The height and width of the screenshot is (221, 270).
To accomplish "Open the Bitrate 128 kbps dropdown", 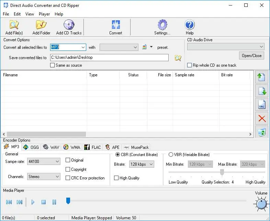I will tap(142, 164).
